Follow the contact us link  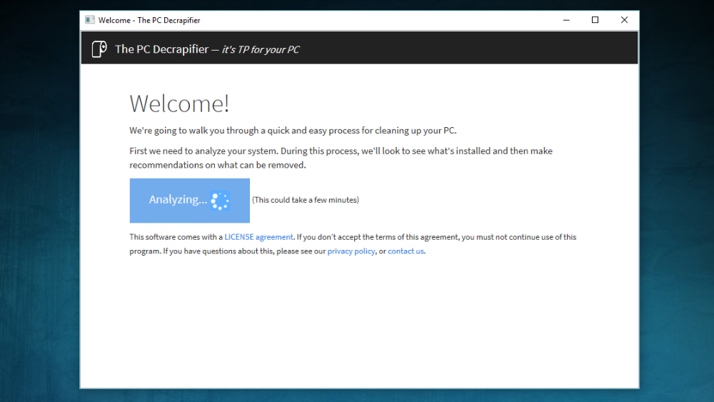[406, 251]
